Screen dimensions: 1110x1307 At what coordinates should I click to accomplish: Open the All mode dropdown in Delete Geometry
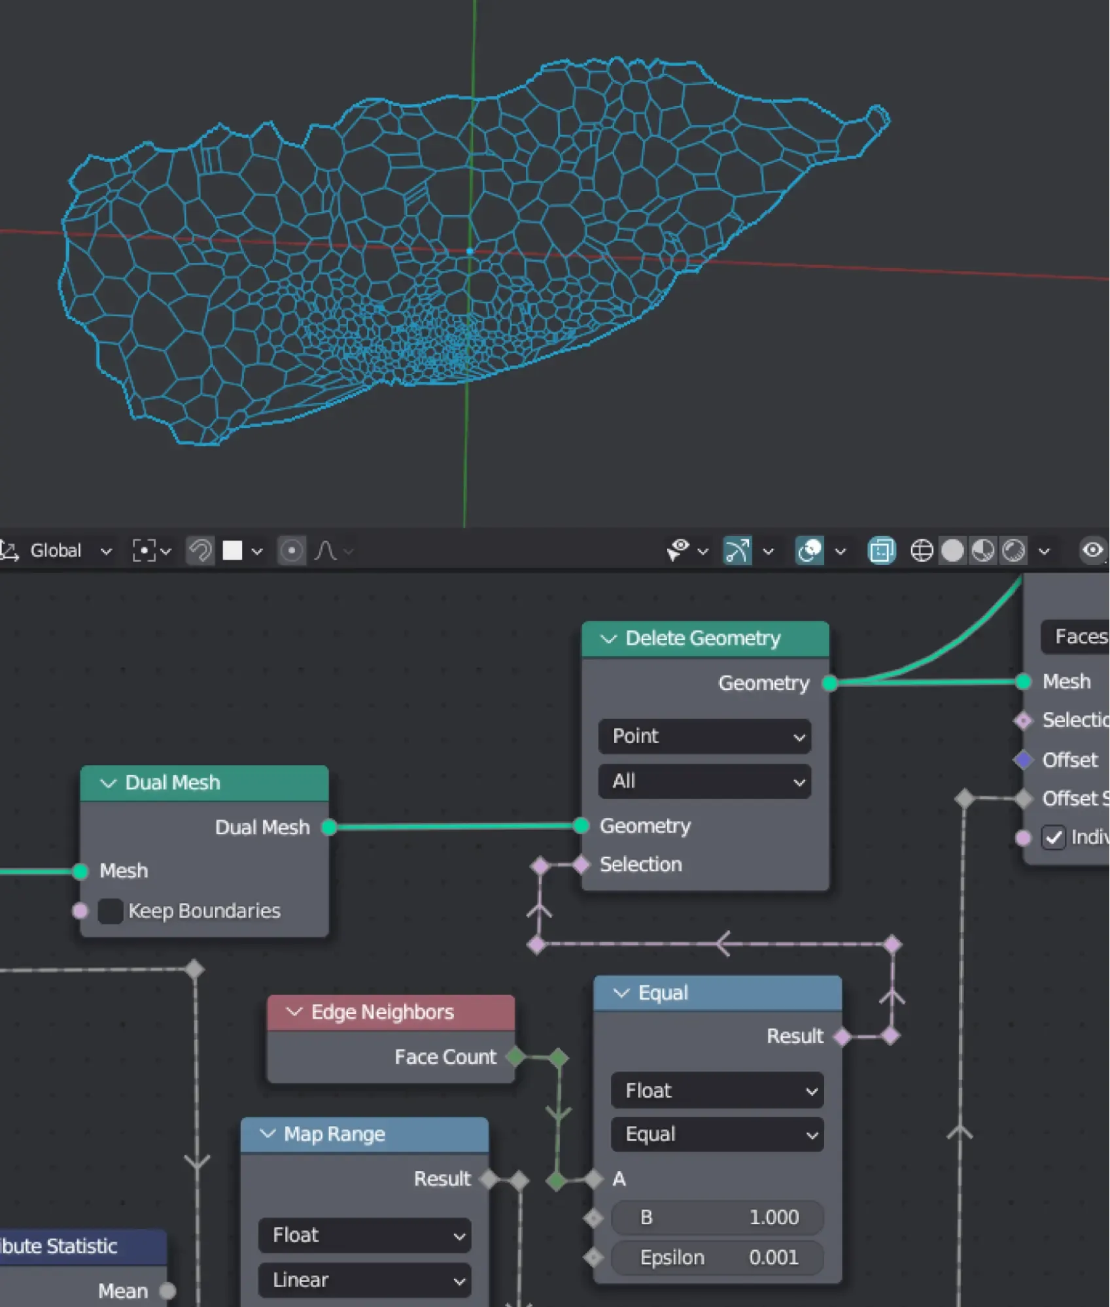point(704,781)
